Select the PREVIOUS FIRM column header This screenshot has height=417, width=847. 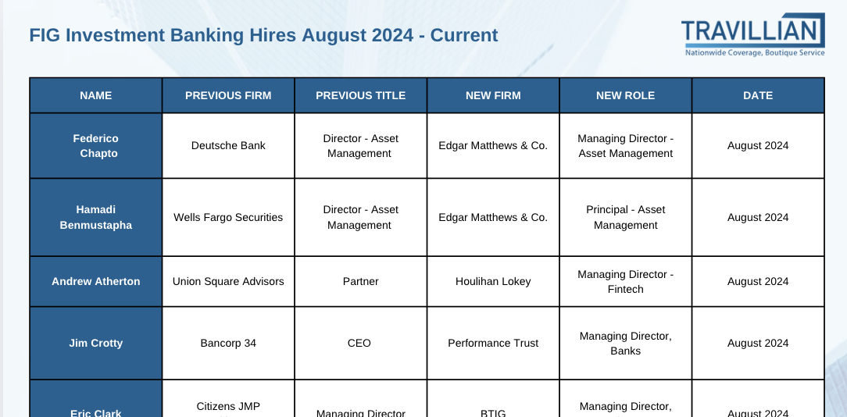coord(228,95)
